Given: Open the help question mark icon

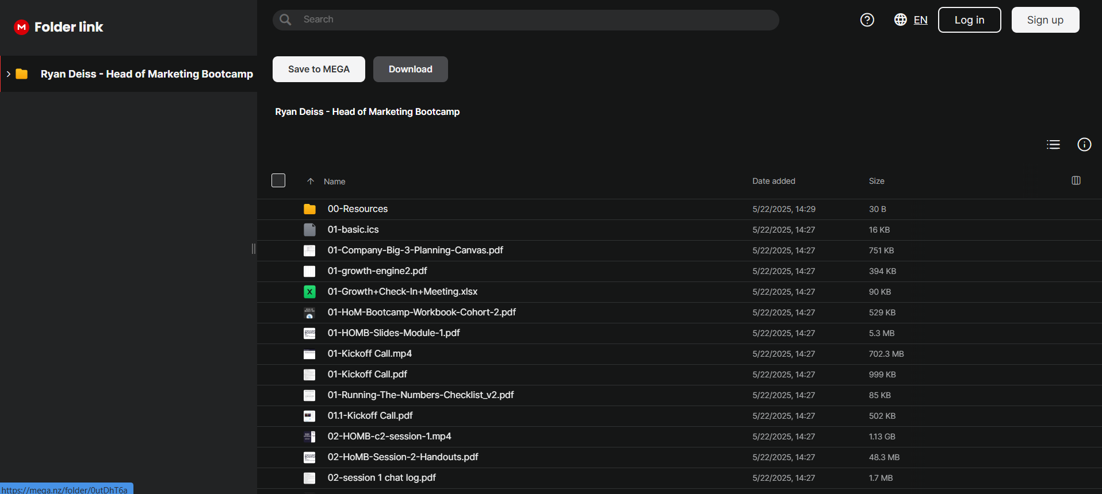Looking at the screenshot, I should [x=867, y=20].
